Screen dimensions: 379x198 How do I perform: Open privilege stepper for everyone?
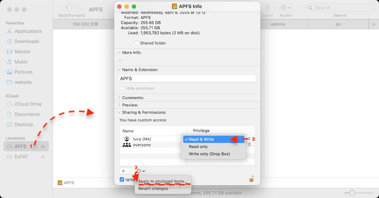point(249,144)
